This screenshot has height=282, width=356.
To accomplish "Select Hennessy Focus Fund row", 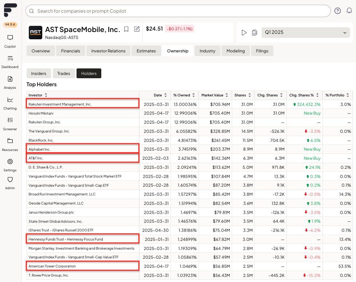I will tap(189, 239).
